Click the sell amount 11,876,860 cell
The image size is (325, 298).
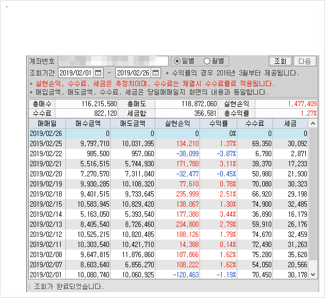(x=133, y=254)
